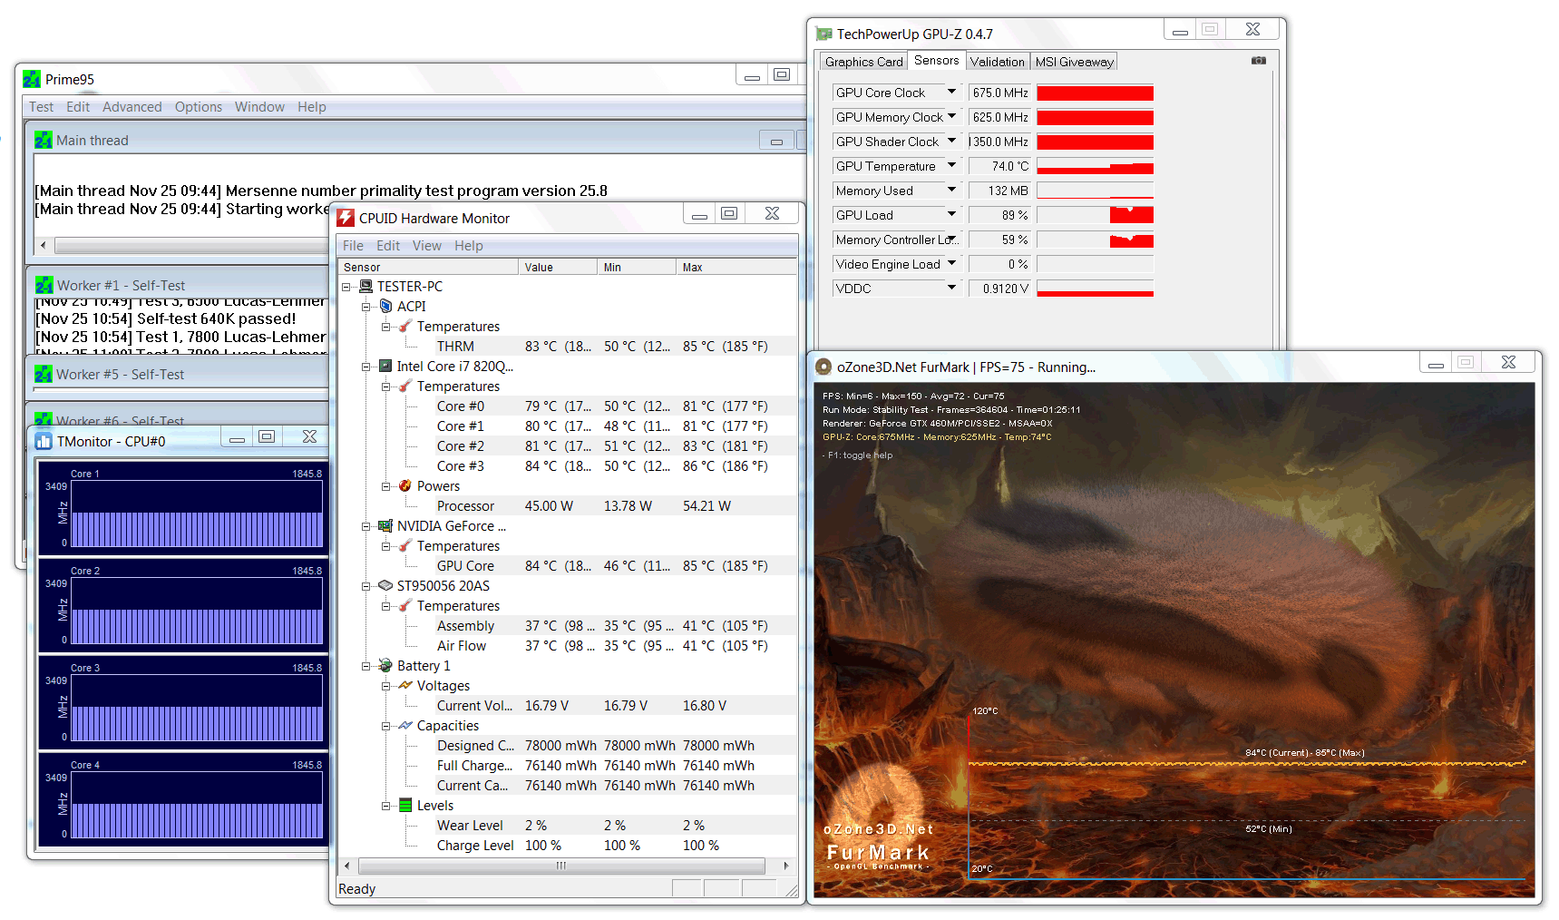The width and height of the screenshot is (1559, 920).
Task: Click the HWMonitor horizontal scrollbar thumb
Action: tap(561, 866)
